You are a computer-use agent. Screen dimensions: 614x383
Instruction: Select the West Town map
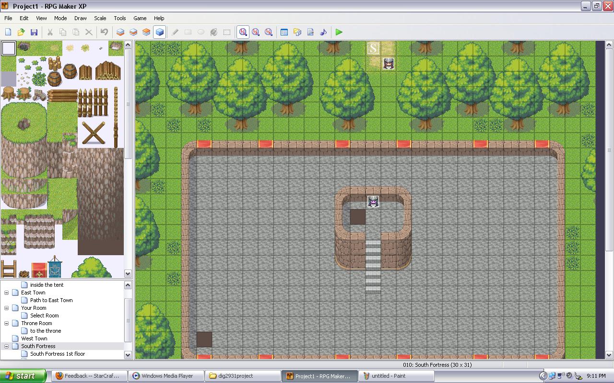[34, 338]
